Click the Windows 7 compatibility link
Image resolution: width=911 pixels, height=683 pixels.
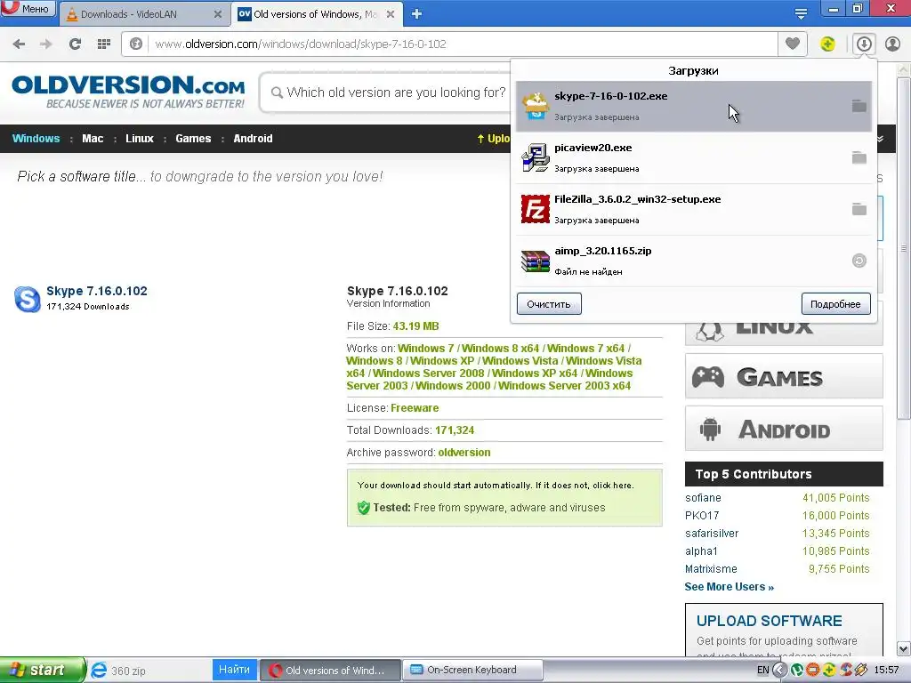(x=425, y=349)
